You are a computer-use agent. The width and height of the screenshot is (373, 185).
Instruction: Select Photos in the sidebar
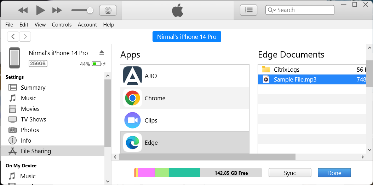(52, 130)
